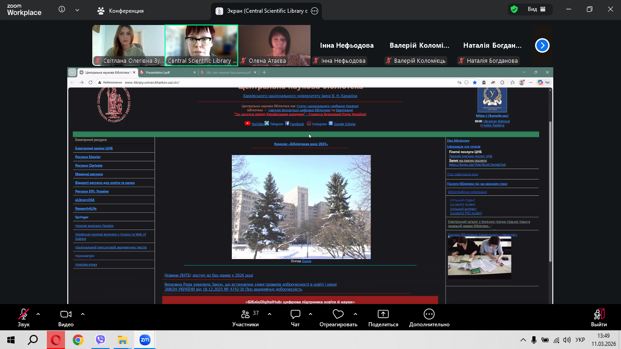Open Viber from the Windows taskbar
The width and height of the screenshot is (621, 349).
coord(100,340)
